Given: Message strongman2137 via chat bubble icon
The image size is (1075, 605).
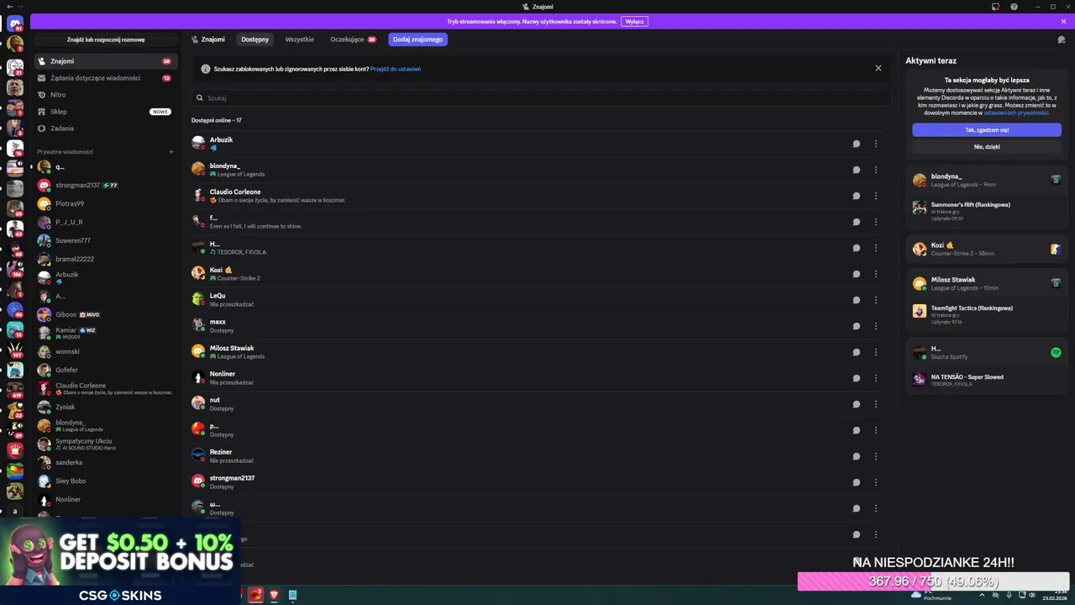Looking at the screenshot, I should [857, 482].
